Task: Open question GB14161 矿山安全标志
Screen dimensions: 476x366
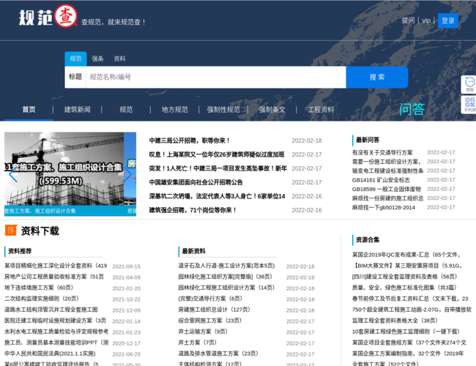Action: pos(381,180)
